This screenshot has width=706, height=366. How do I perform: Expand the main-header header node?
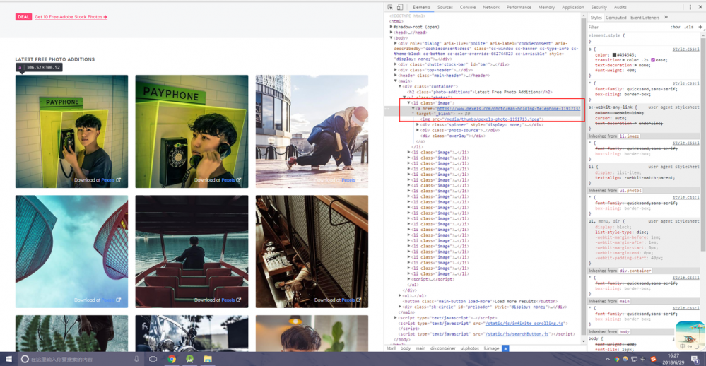(x=396, y=75)
